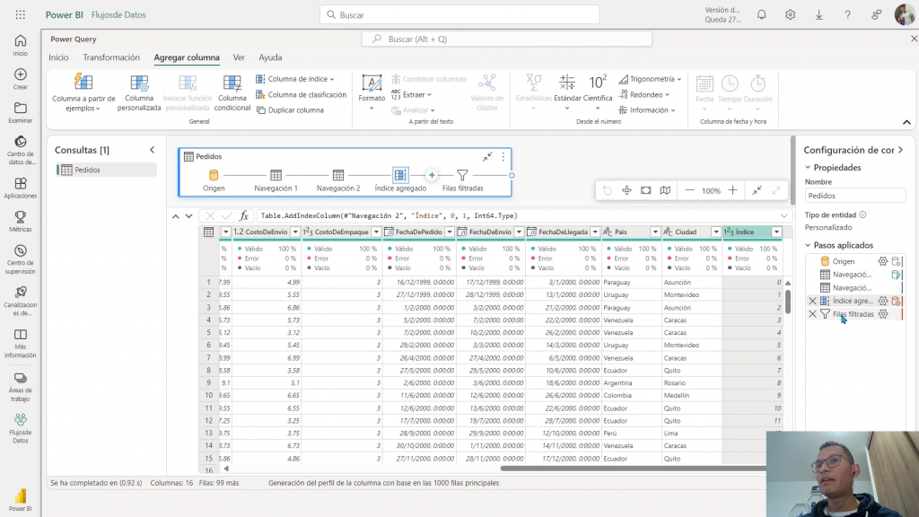Delete the Filas filtradas applied step
Viewport: 919px width, 517px height.
(x=812, y=314)
